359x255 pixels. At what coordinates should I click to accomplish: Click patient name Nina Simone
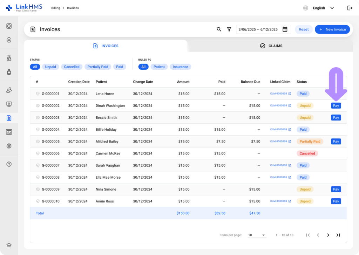pos(106,189)
